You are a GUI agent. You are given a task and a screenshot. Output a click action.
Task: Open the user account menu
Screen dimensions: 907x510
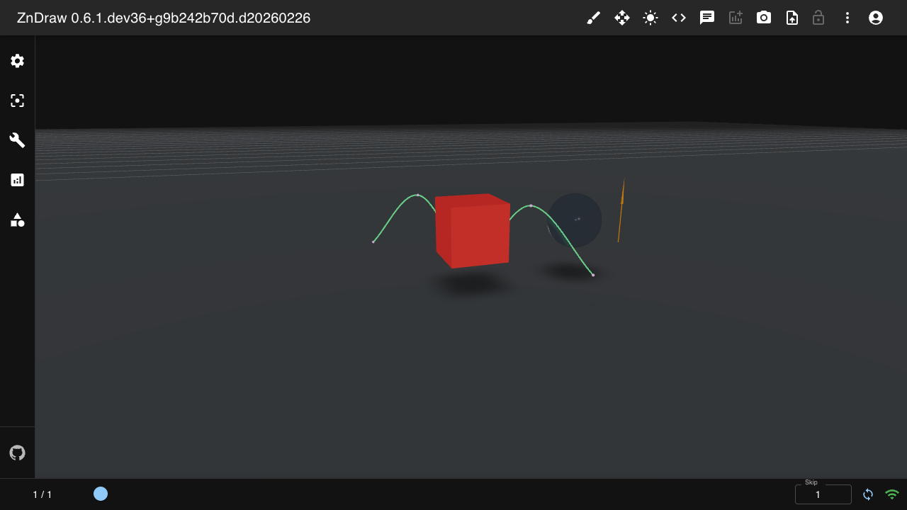[876, 18]
